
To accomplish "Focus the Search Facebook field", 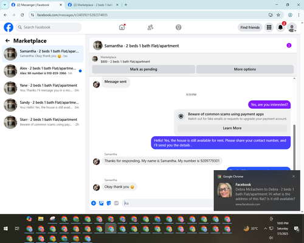I will tap(49, 27).
